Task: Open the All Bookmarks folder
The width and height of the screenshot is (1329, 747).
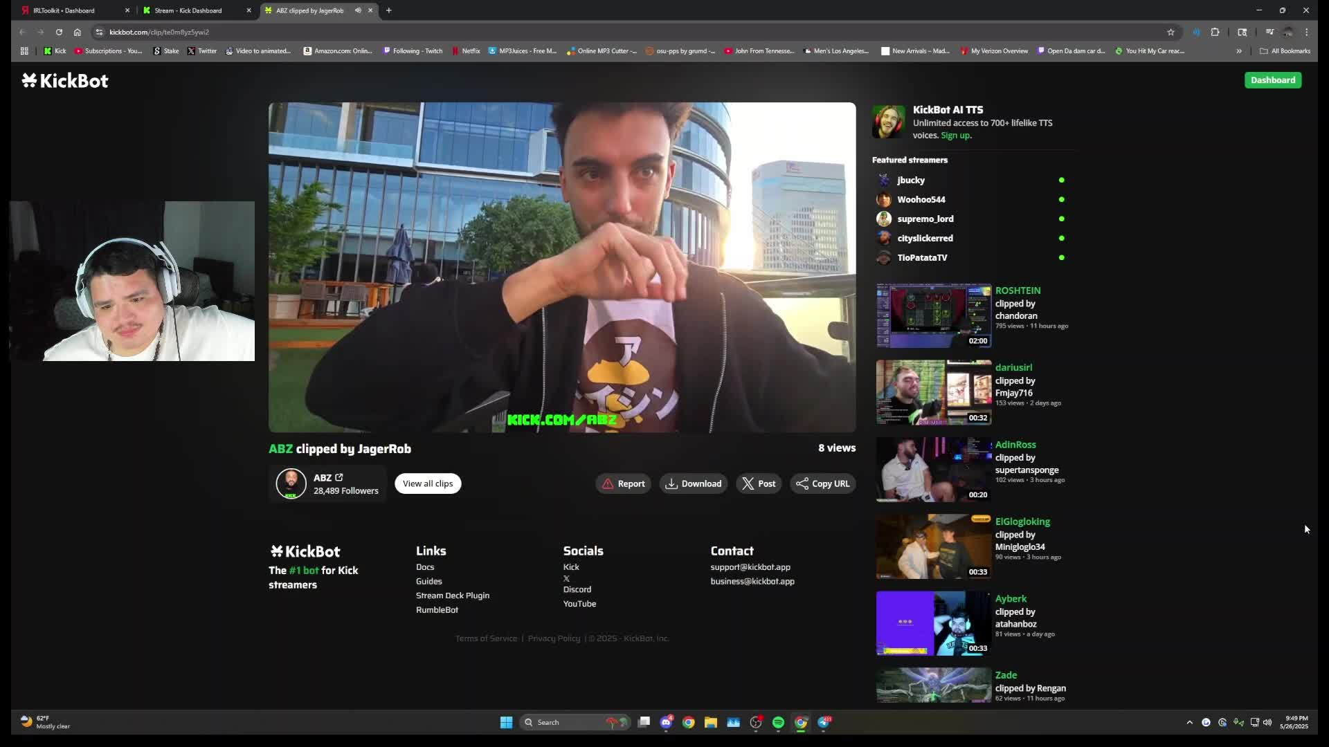Action: click(x=1285, y=51)
